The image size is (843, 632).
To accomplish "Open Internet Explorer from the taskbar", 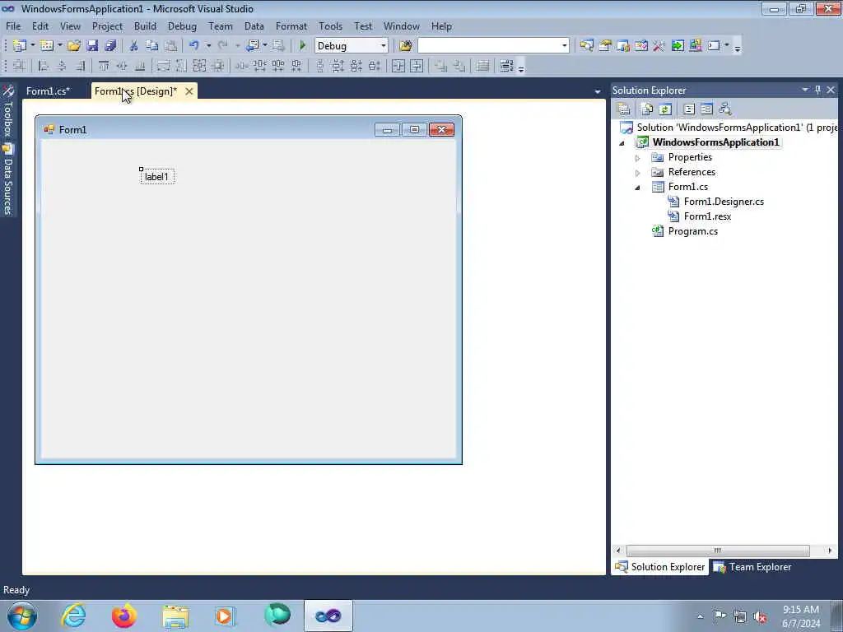I will pos(73,616).
